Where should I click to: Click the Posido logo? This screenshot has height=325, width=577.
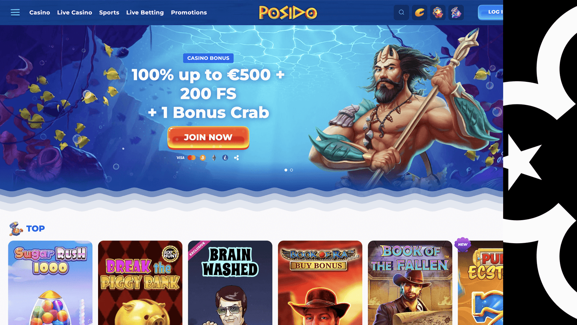pos(288,13)
